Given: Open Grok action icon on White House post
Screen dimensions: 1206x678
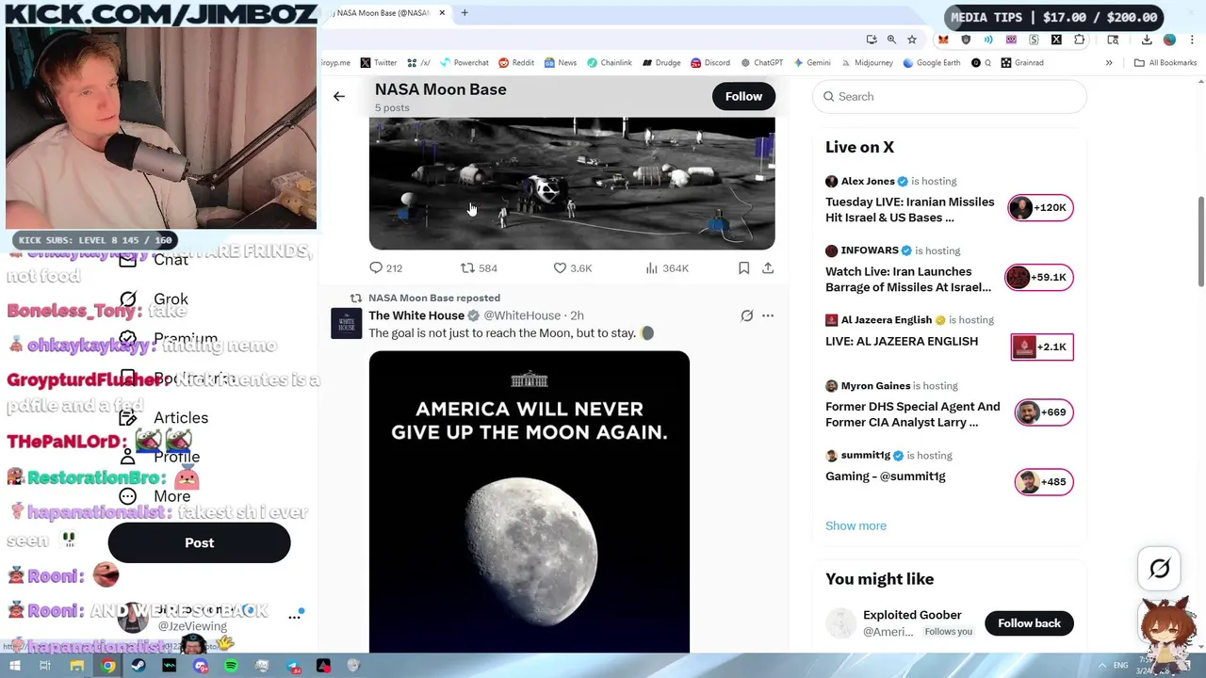Looking at the screenshot, I should point(746,315).
